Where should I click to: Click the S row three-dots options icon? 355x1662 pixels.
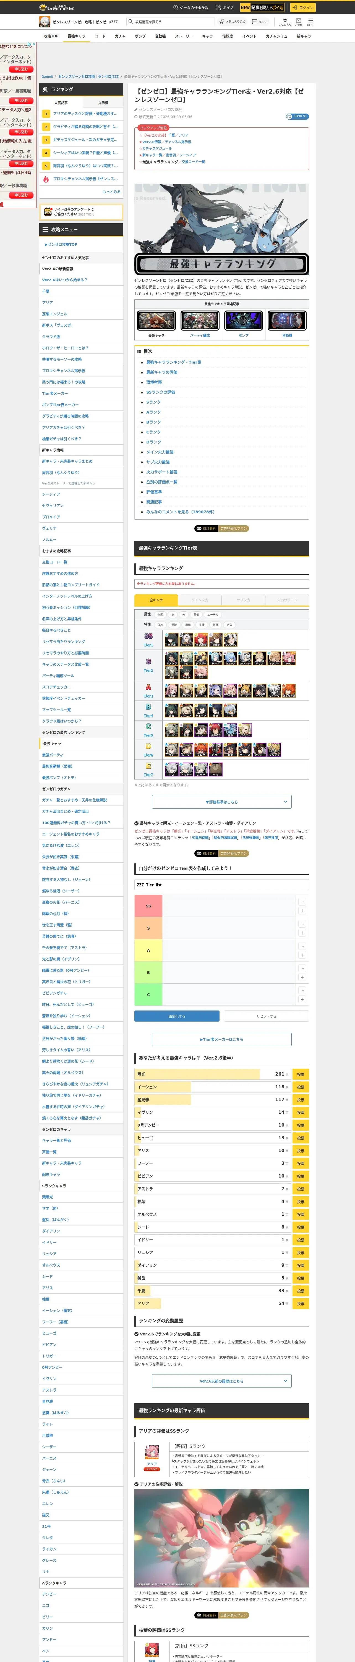click(x=302, y=924)
